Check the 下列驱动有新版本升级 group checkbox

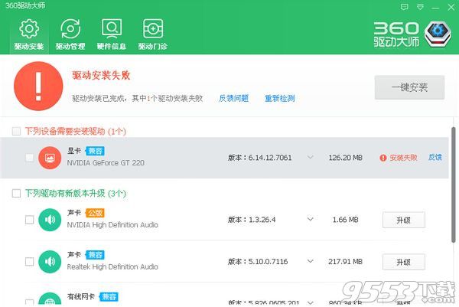[x=16, y=194]
